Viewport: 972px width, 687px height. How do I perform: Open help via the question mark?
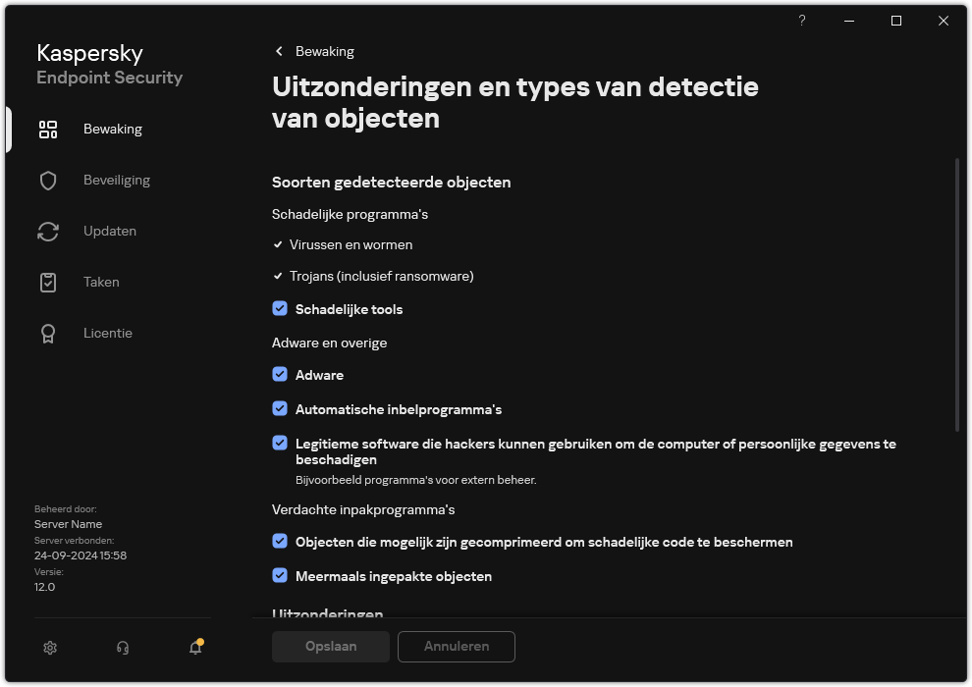click(x=801, y=21)
